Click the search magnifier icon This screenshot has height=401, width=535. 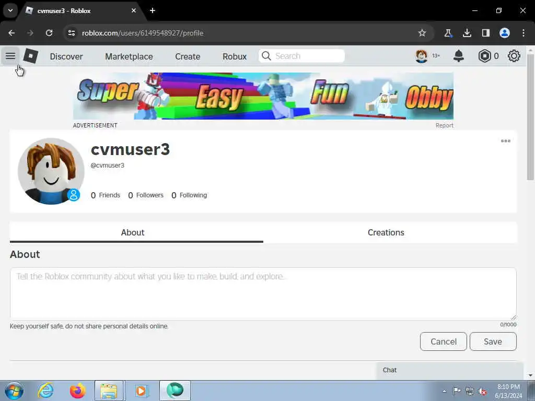tap(266, 56)
